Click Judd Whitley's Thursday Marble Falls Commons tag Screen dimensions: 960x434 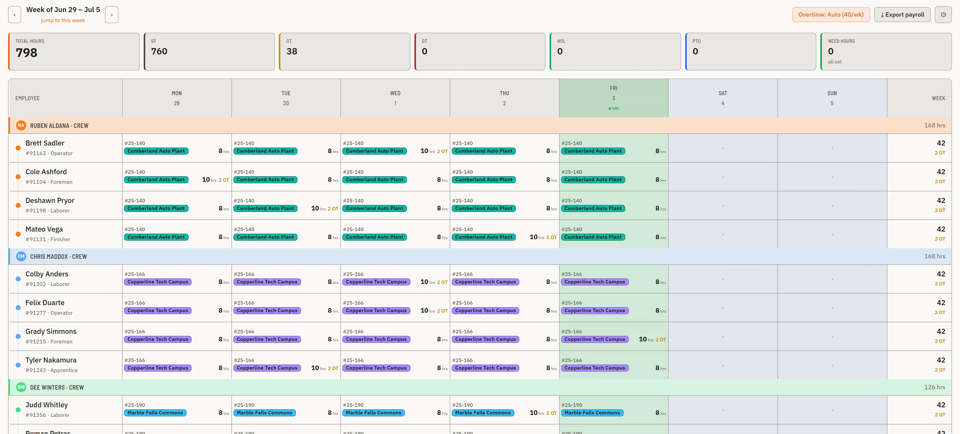pyautogui.click(x=483, y=413)
